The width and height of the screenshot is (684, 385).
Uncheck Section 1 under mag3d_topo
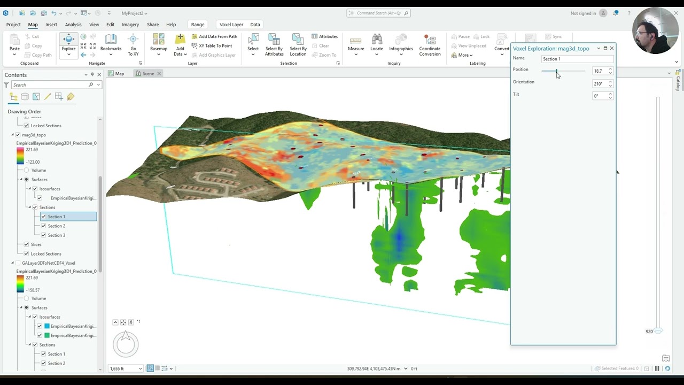tap(44, 217)
